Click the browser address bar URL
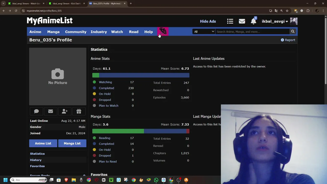Image resolution: width=327 pixels, height=184 pixels. pyautogui.click(x=44, y=11)
